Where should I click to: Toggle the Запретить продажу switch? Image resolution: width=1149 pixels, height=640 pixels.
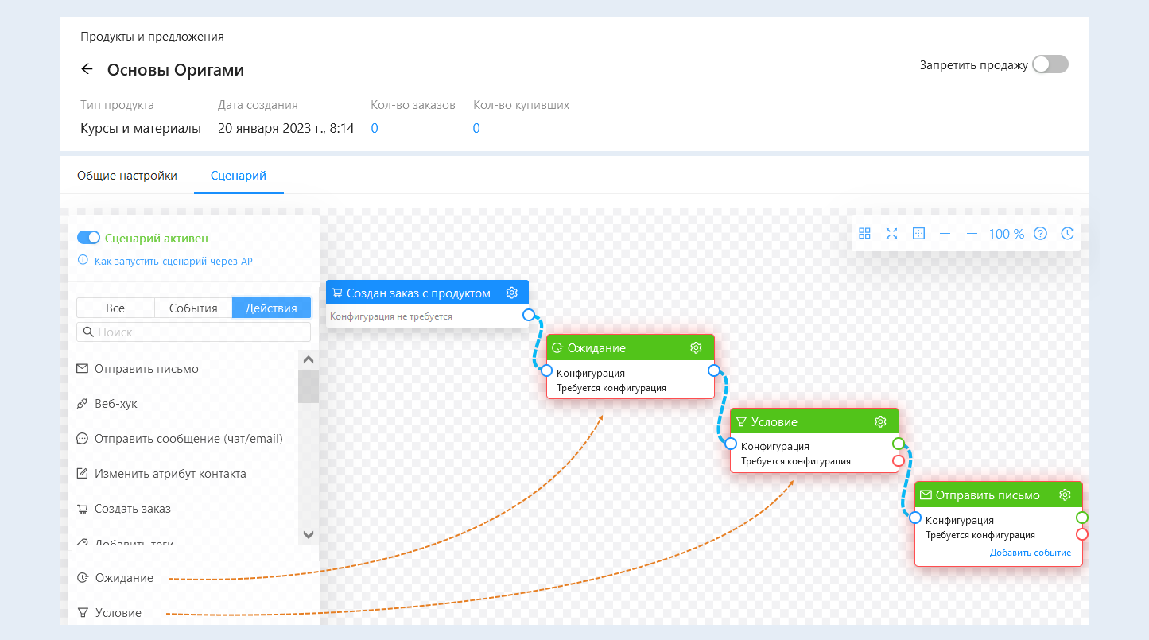pos(1050,65)
